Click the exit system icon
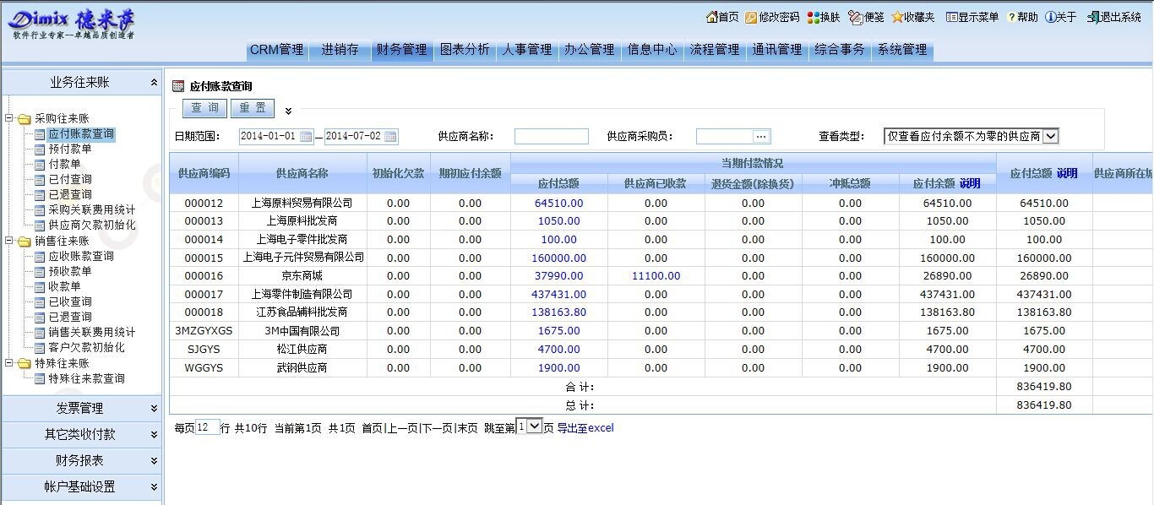This screenshot has height=505, width=1154. 1094,17
